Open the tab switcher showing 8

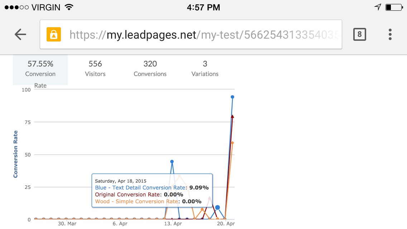[359, 34]
